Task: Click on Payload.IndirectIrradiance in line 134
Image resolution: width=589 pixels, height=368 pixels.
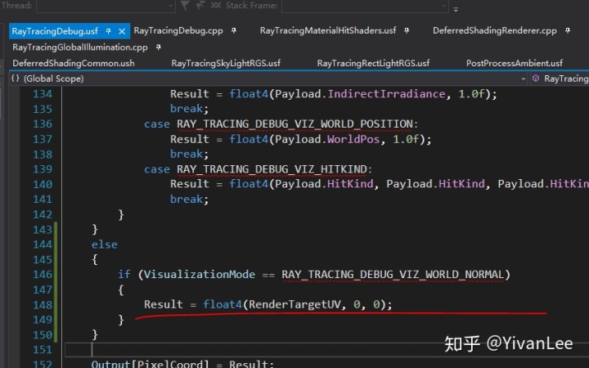Action: click(x=360, y=94)
